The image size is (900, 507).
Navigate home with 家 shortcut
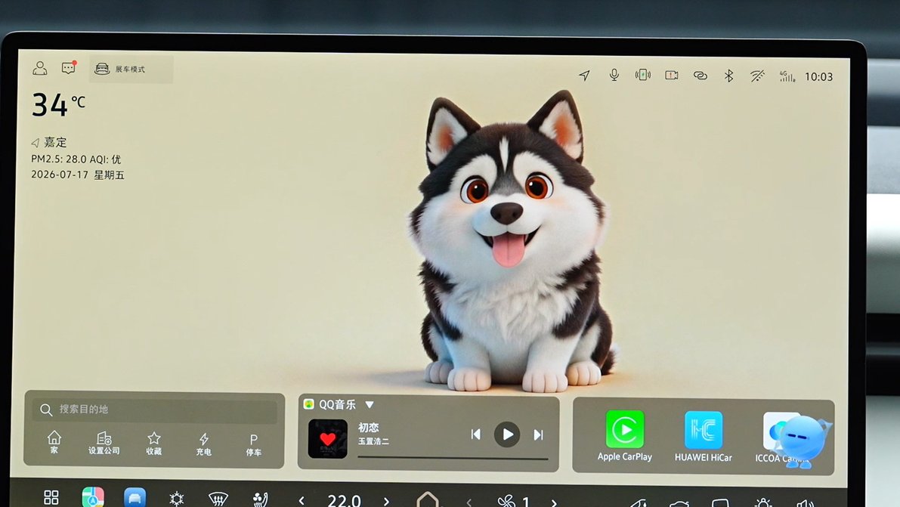pos(54,443)
